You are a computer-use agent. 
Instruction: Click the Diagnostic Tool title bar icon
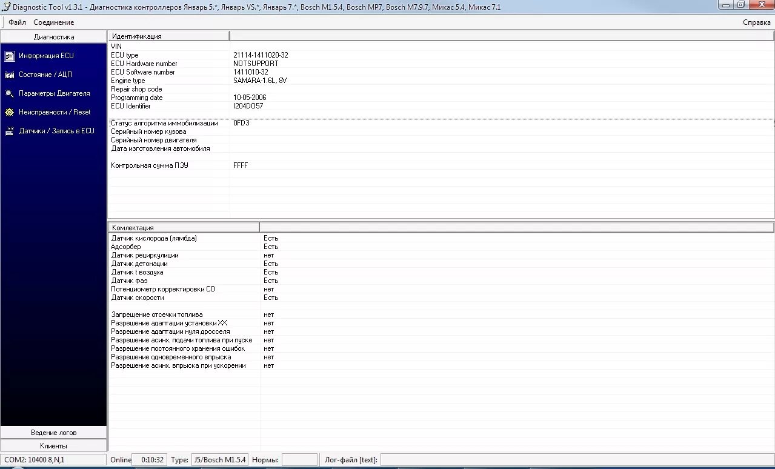[6, 7]
